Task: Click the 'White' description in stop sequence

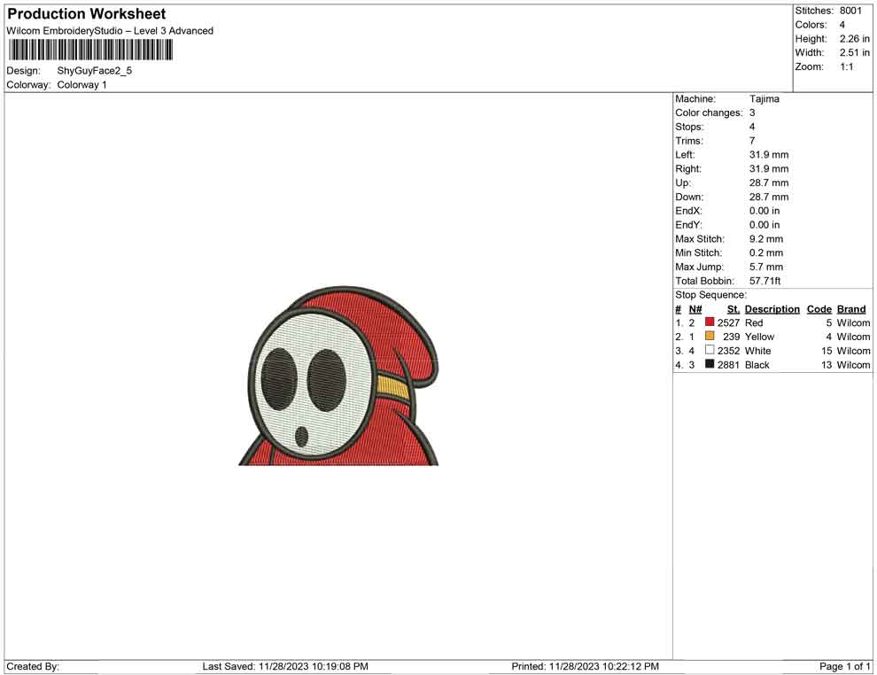Action: tap(758, 351)
